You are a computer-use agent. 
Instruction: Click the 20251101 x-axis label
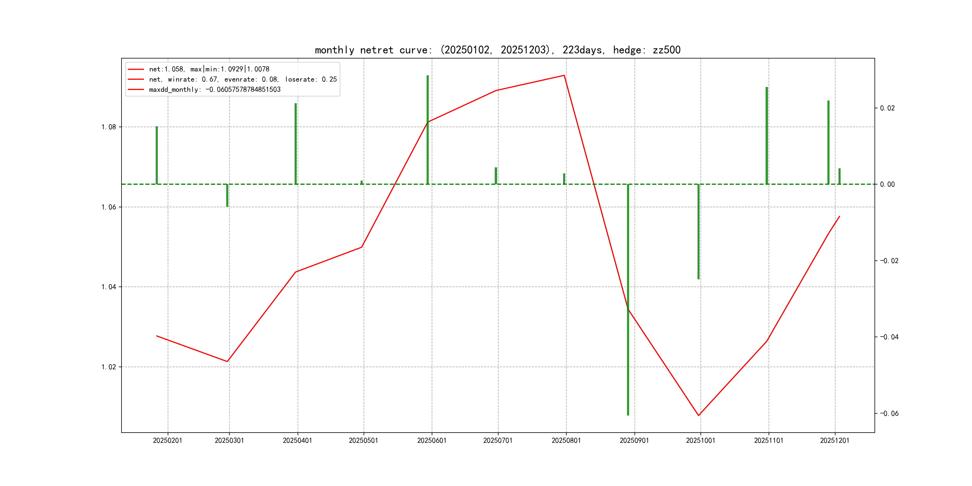769,440
